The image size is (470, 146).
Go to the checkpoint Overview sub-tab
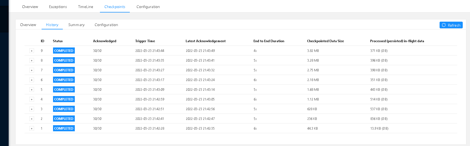(28, 25)
